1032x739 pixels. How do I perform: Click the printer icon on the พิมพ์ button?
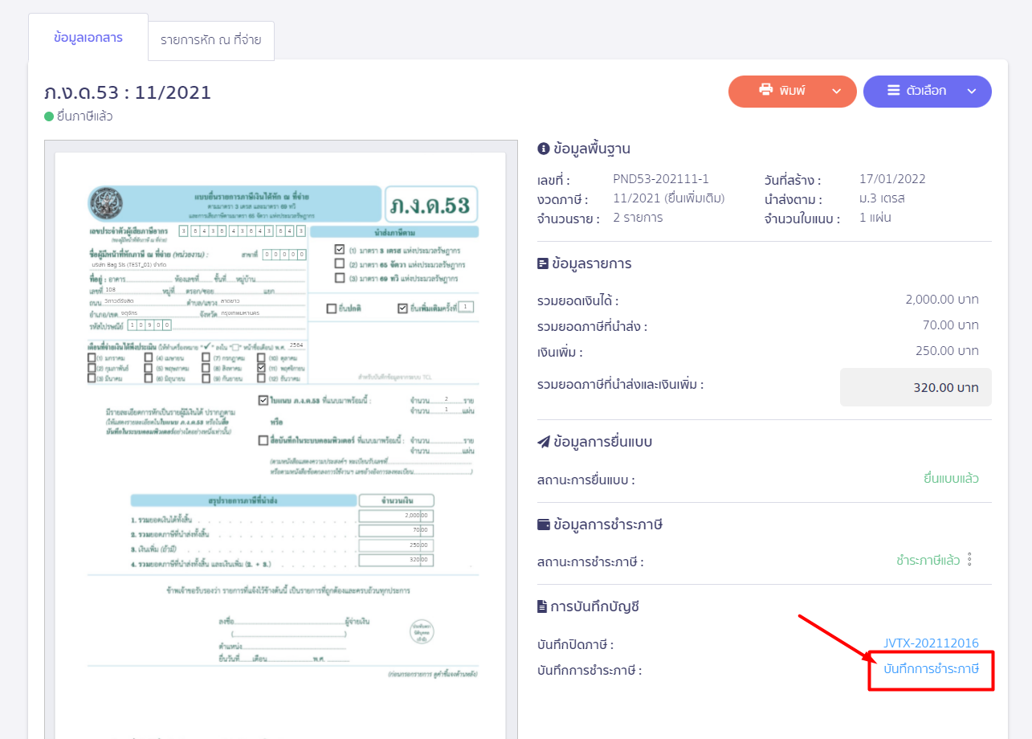(x=765, y=91)
